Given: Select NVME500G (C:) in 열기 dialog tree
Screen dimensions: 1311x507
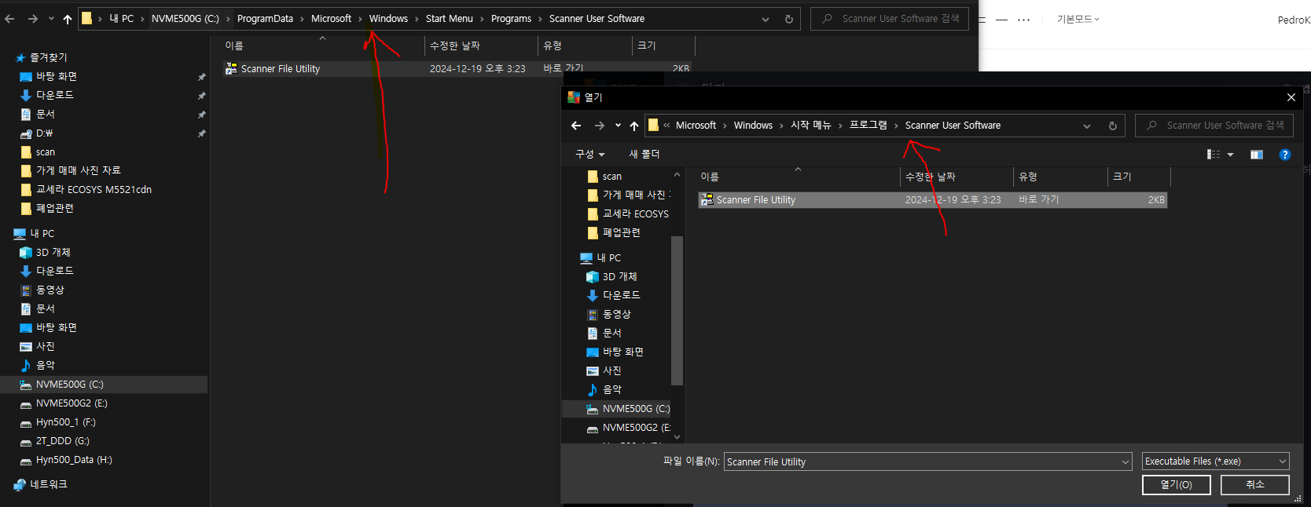Looking at the screenshot, I should click(636, 409).
